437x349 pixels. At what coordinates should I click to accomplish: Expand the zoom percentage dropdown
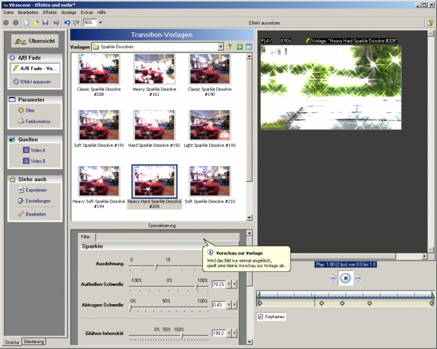click(x=100, y=22)
